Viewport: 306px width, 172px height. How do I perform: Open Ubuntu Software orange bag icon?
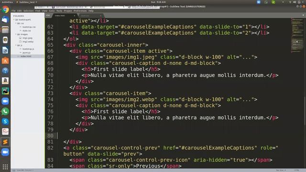[5, 61]
